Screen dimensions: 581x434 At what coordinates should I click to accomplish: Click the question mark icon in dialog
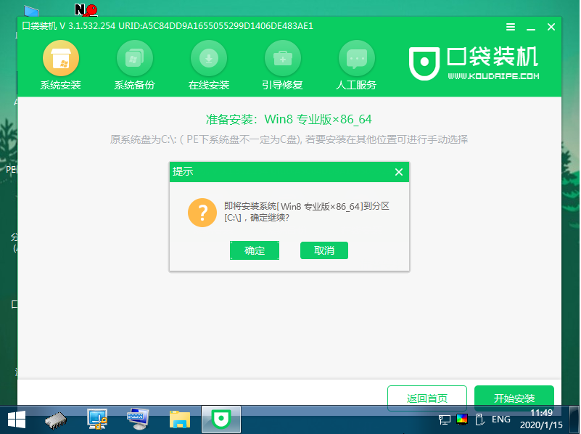[x=202, y=213]
